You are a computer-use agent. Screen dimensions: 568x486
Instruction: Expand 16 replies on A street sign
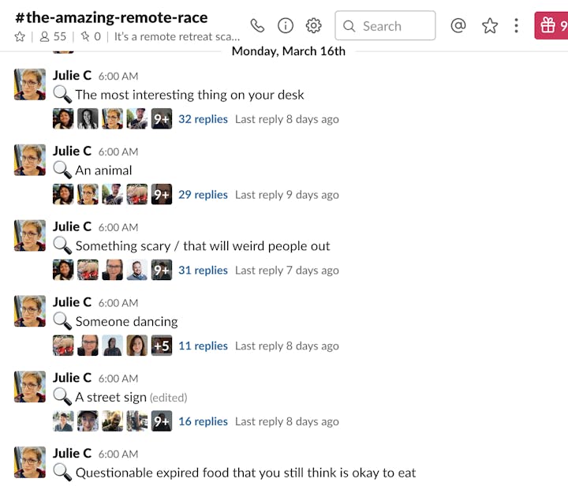click(x=203, y=422)
